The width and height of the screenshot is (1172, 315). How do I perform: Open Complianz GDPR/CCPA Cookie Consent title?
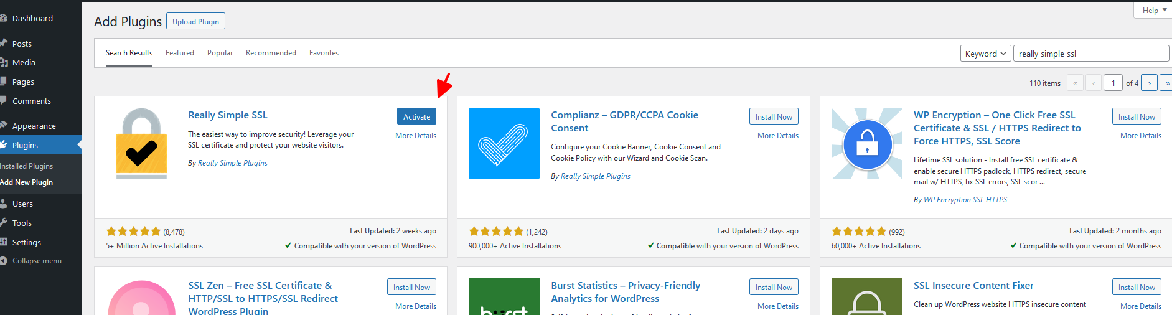pos(624,121)
